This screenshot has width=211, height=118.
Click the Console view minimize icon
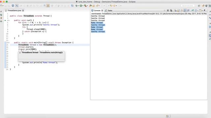pyautogui.click(x=204, y=10)
